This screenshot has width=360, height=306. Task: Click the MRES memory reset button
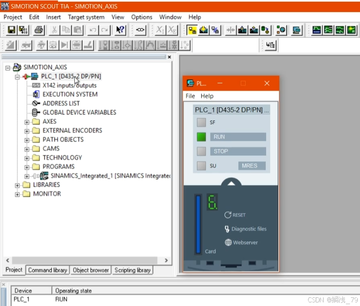[252, 166]
